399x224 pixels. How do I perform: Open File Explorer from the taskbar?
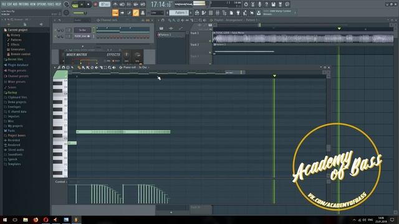pyautogui.click(x=26, y=220)
